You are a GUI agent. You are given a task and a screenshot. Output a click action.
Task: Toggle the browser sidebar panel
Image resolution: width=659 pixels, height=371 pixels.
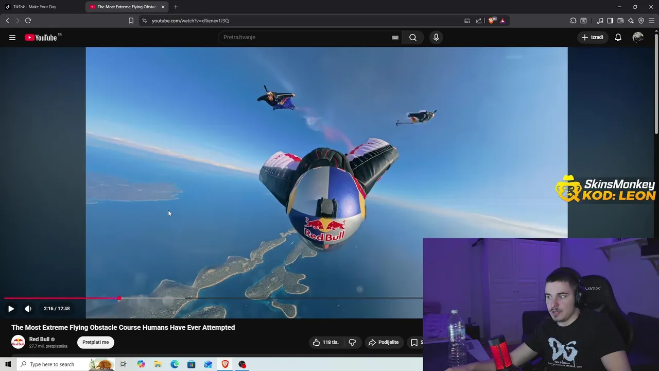(610, 21)
